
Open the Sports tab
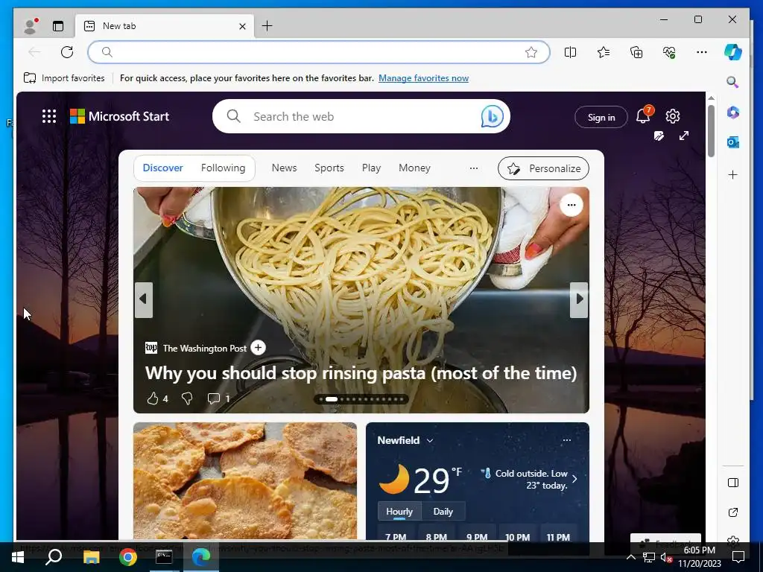[x=329, y=168]
